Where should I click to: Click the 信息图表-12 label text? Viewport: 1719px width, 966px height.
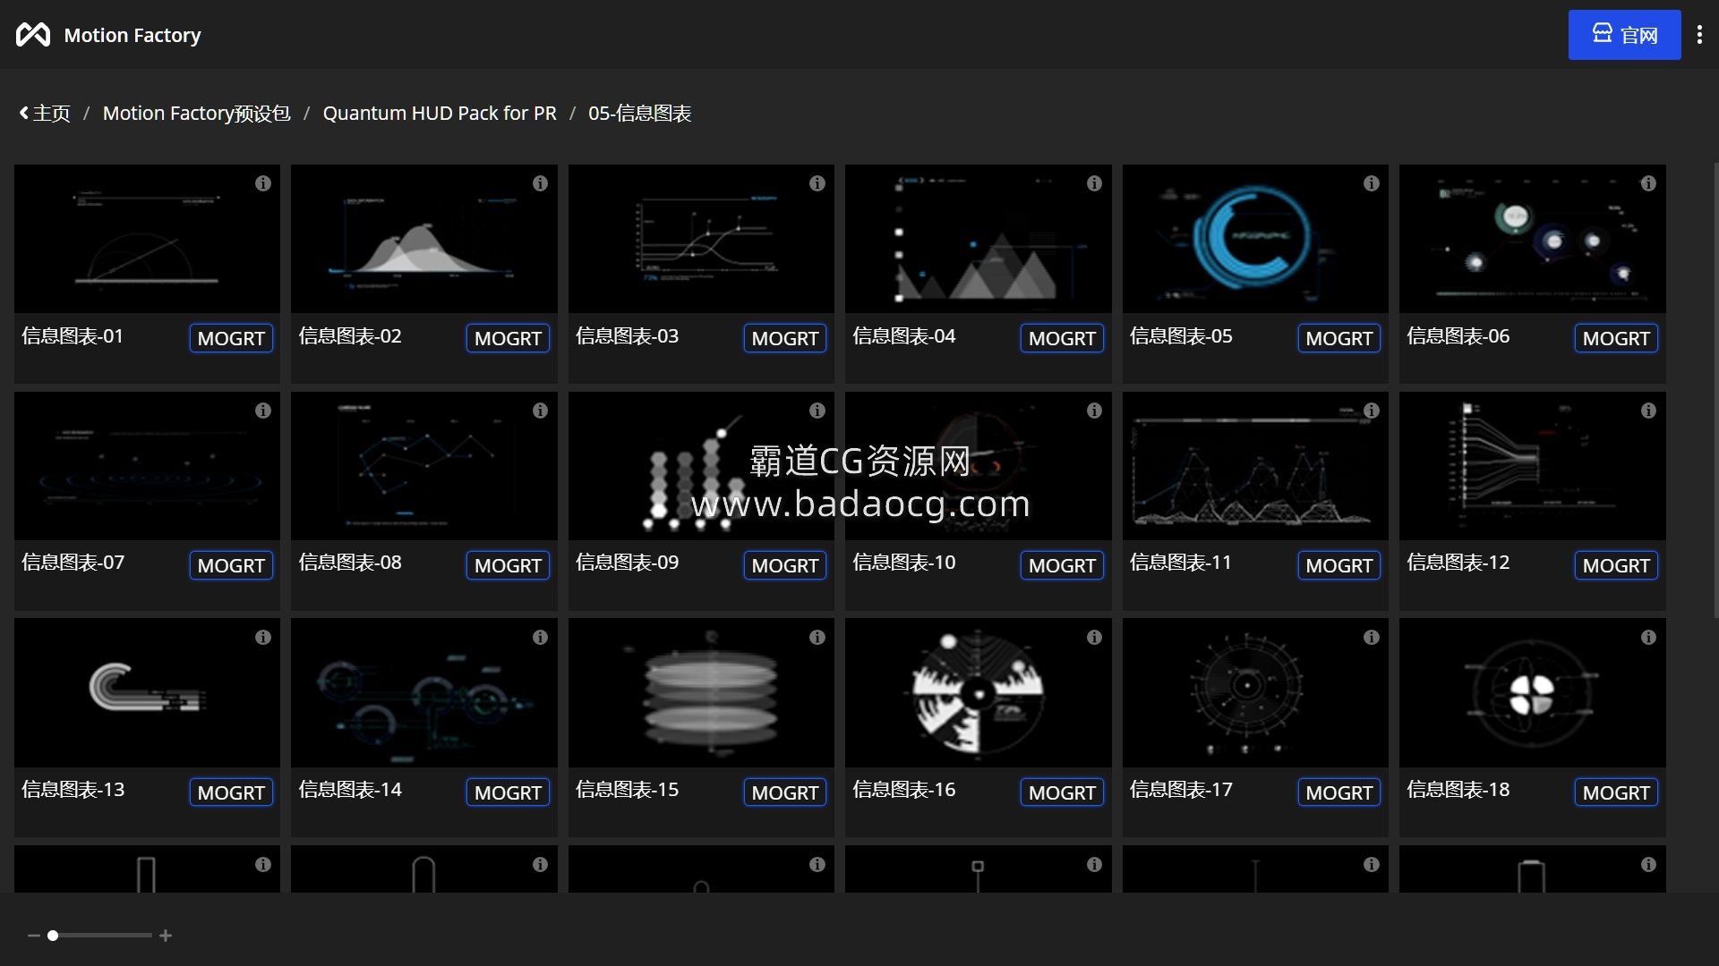[1458, 563]
